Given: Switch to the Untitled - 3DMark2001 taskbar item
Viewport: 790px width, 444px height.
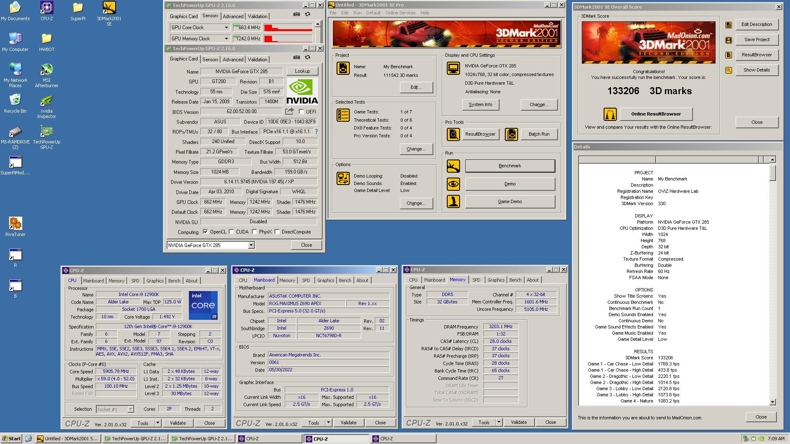Looking at the screenshot, I should point(68,439).
